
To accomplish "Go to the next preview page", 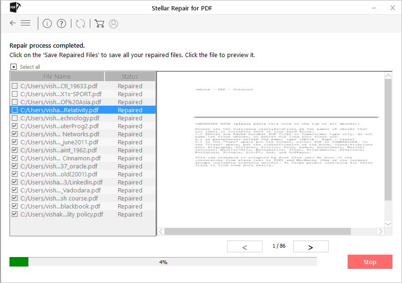I will [311, 247].
